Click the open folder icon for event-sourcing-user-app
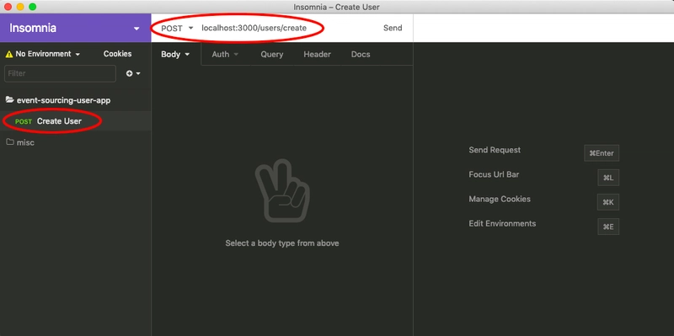Screen dimensions: 674x336 [9, 100]
